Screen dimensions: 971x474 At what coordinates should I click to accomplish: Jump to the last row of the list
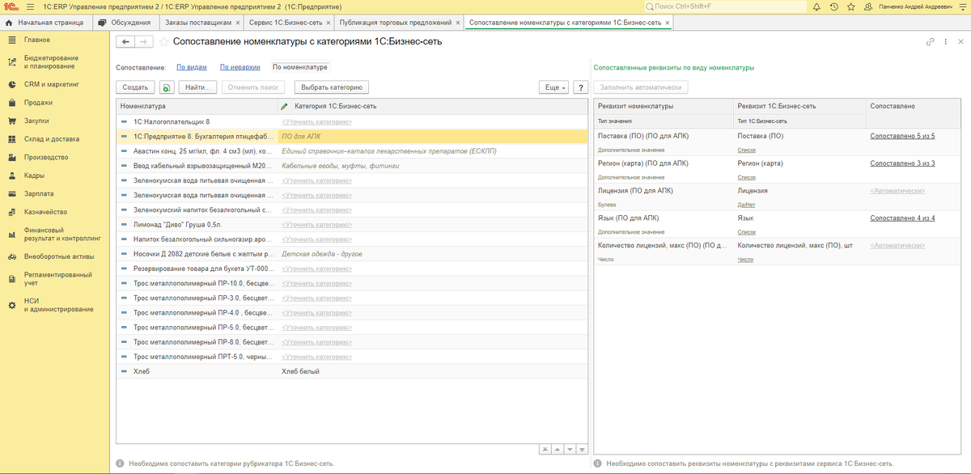[x=582, y=449]
